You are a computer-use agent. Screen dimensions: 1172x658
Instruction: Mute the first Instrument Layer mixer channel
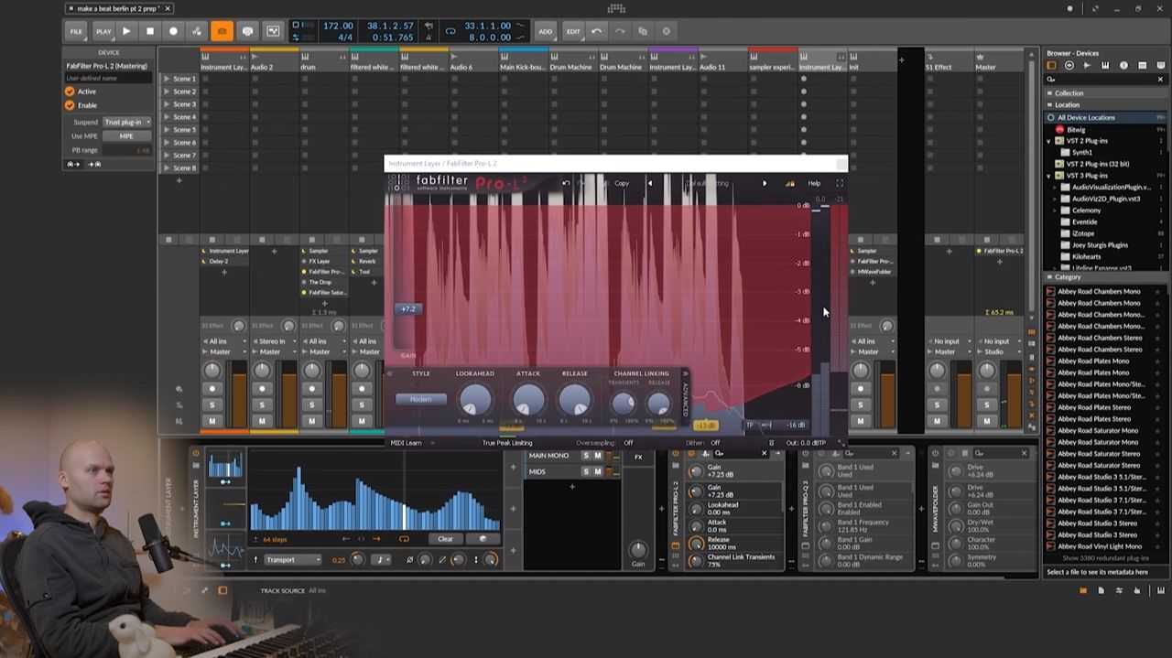(212, 421)
